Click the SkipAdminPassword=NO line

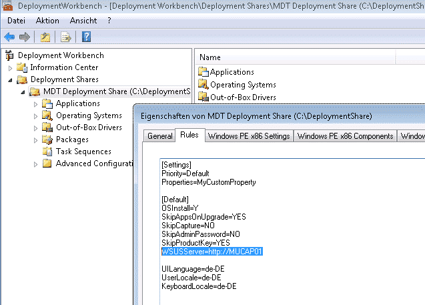[x=201, y=234]
